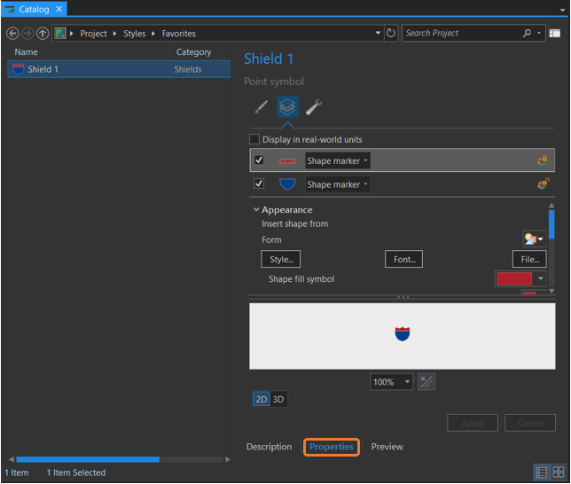
Task: Click the horizontal scrollbar thumb
Action: pos(88,459)
